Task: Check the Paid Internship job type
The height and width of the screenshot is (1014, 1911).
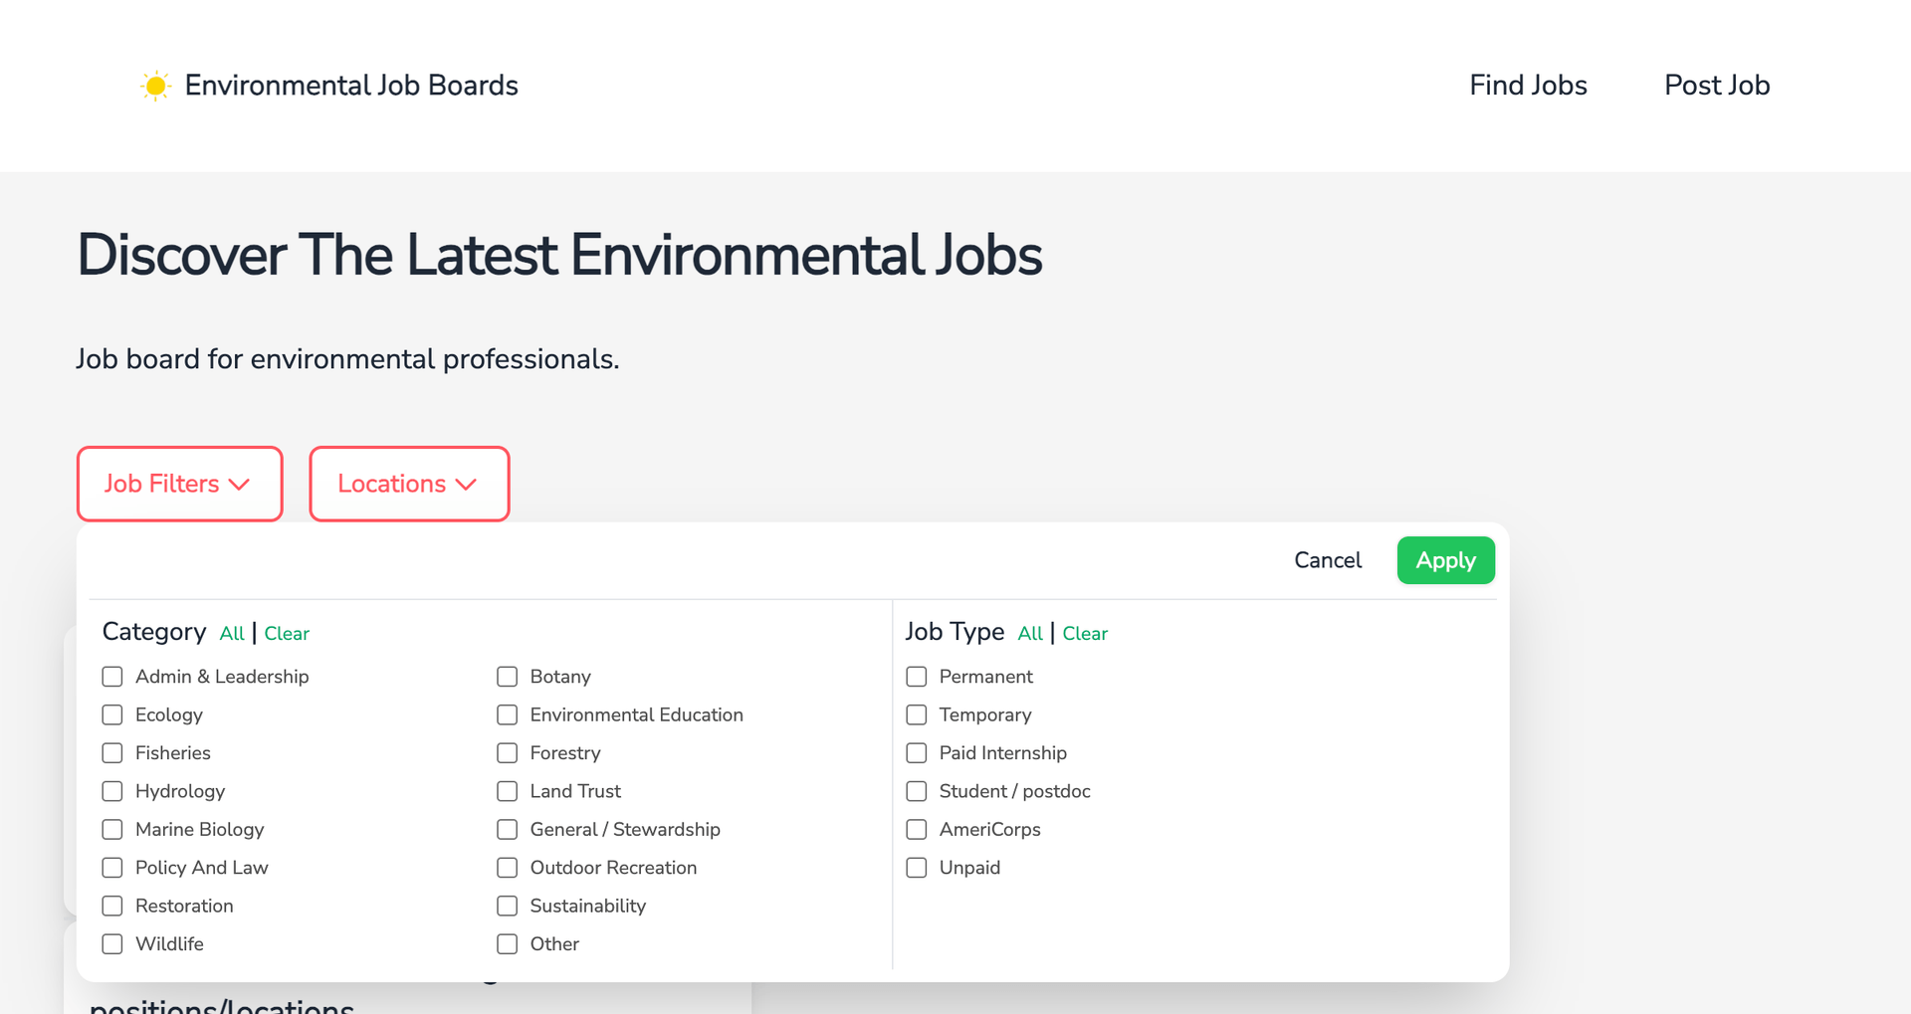Action: (x=917, y=753)
